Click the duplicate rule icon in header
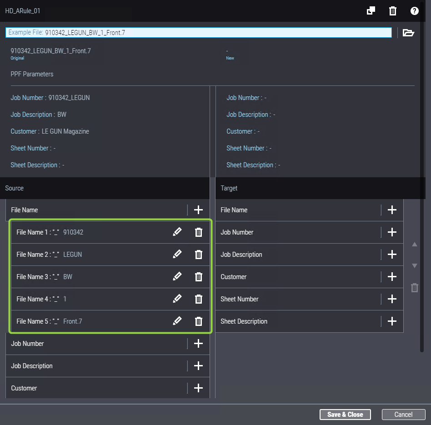 (371, 11)
